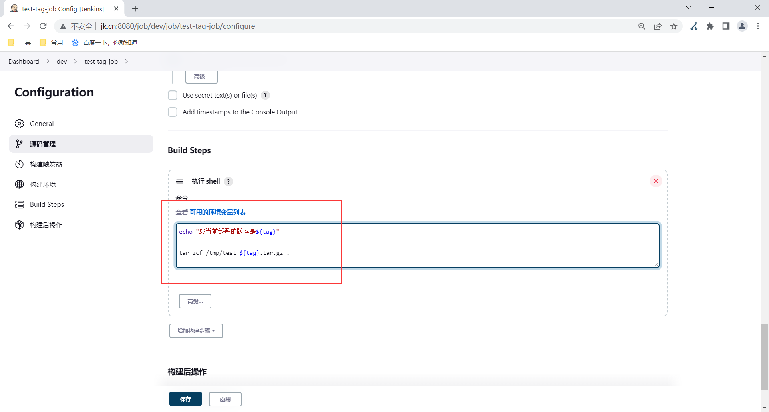Click the browser address bar URL
Viewport: 769px width, 412px height.
177,26
